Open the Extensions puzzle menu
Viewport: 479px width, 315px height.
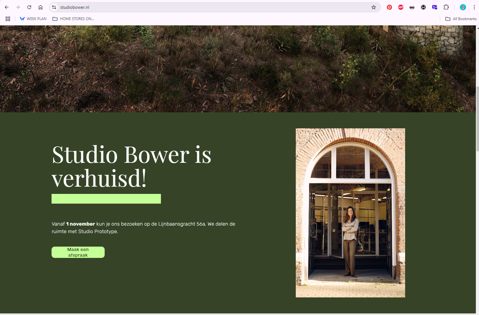pyautogui.click(x=446, y=7)
